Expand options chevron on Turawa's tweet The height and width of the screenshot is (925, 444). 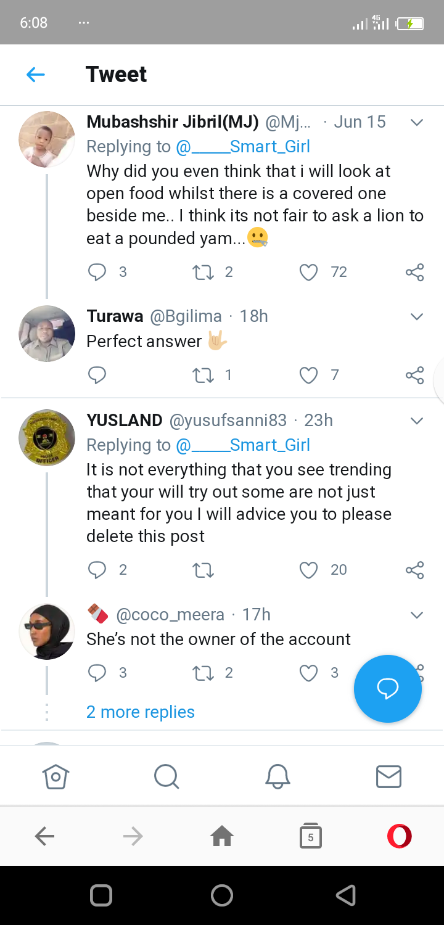pos(417,316)
